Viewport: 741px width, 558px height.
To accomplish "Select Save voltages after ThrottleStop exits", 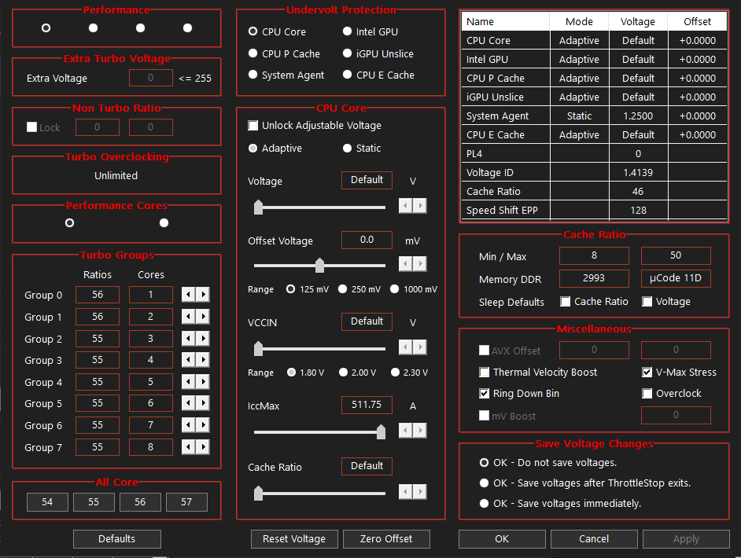I will coord(484,483).
